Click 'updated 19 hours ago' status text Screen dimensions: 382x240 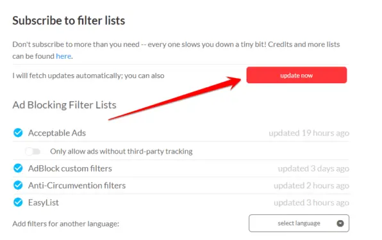click(x=309, y=133)
